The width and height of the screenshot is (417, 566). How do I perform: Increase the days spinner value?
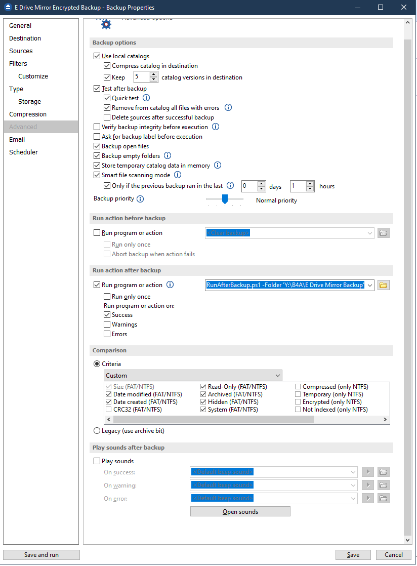[262, 184]
